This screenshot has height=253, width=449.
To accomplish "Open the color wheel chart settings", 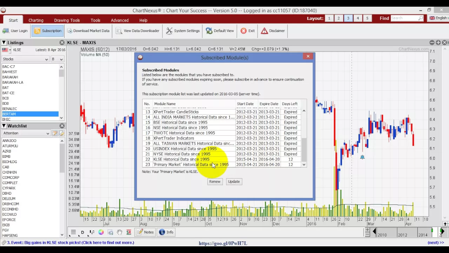I will coord(101,232).
